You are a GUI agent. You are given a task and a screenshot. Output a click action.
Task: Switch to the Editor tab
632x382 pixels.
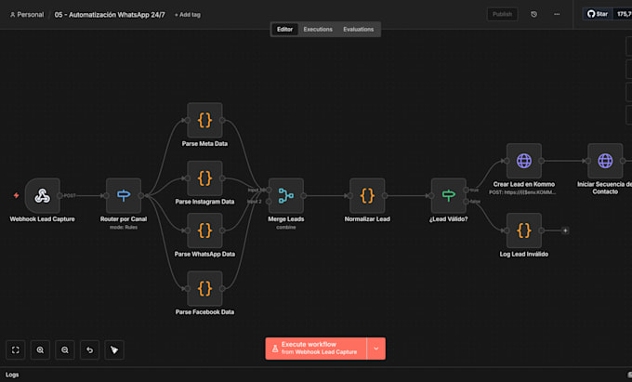(284, 29)
